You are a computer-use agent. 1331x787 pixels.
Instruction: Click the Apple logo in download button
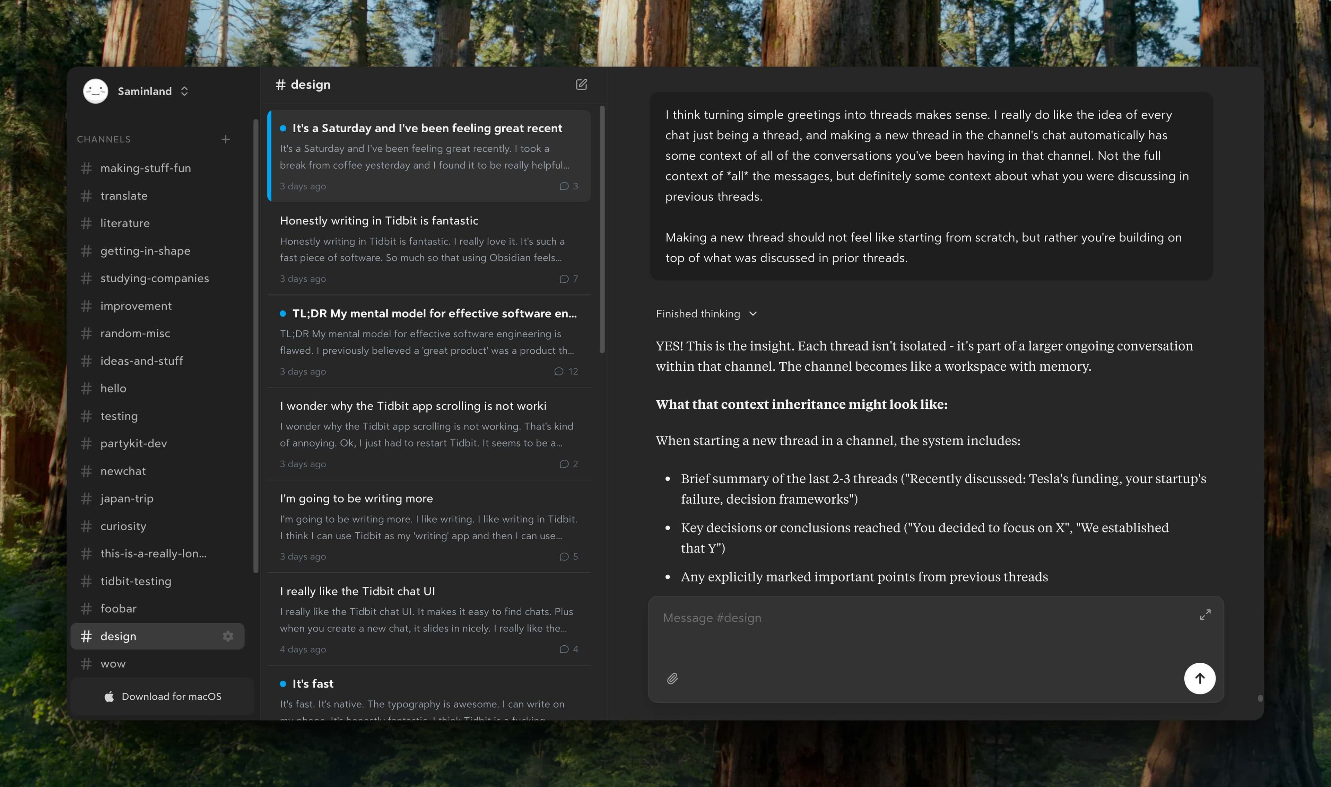pyautogui.click(x=109, y=696)
